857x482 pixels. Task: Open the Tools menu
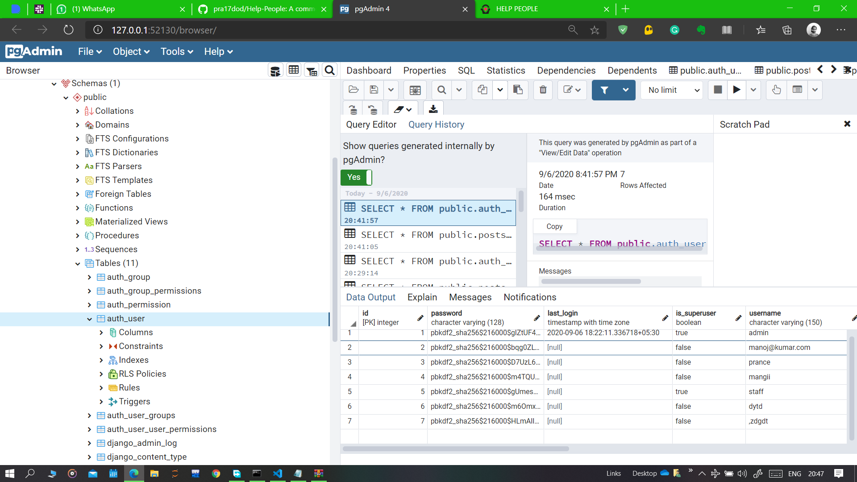click(177, 52)
